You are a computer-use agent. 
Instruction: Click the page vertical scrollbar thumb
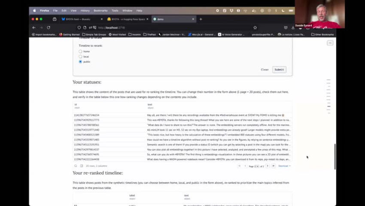pyautogui.click(x=335, y=157)
